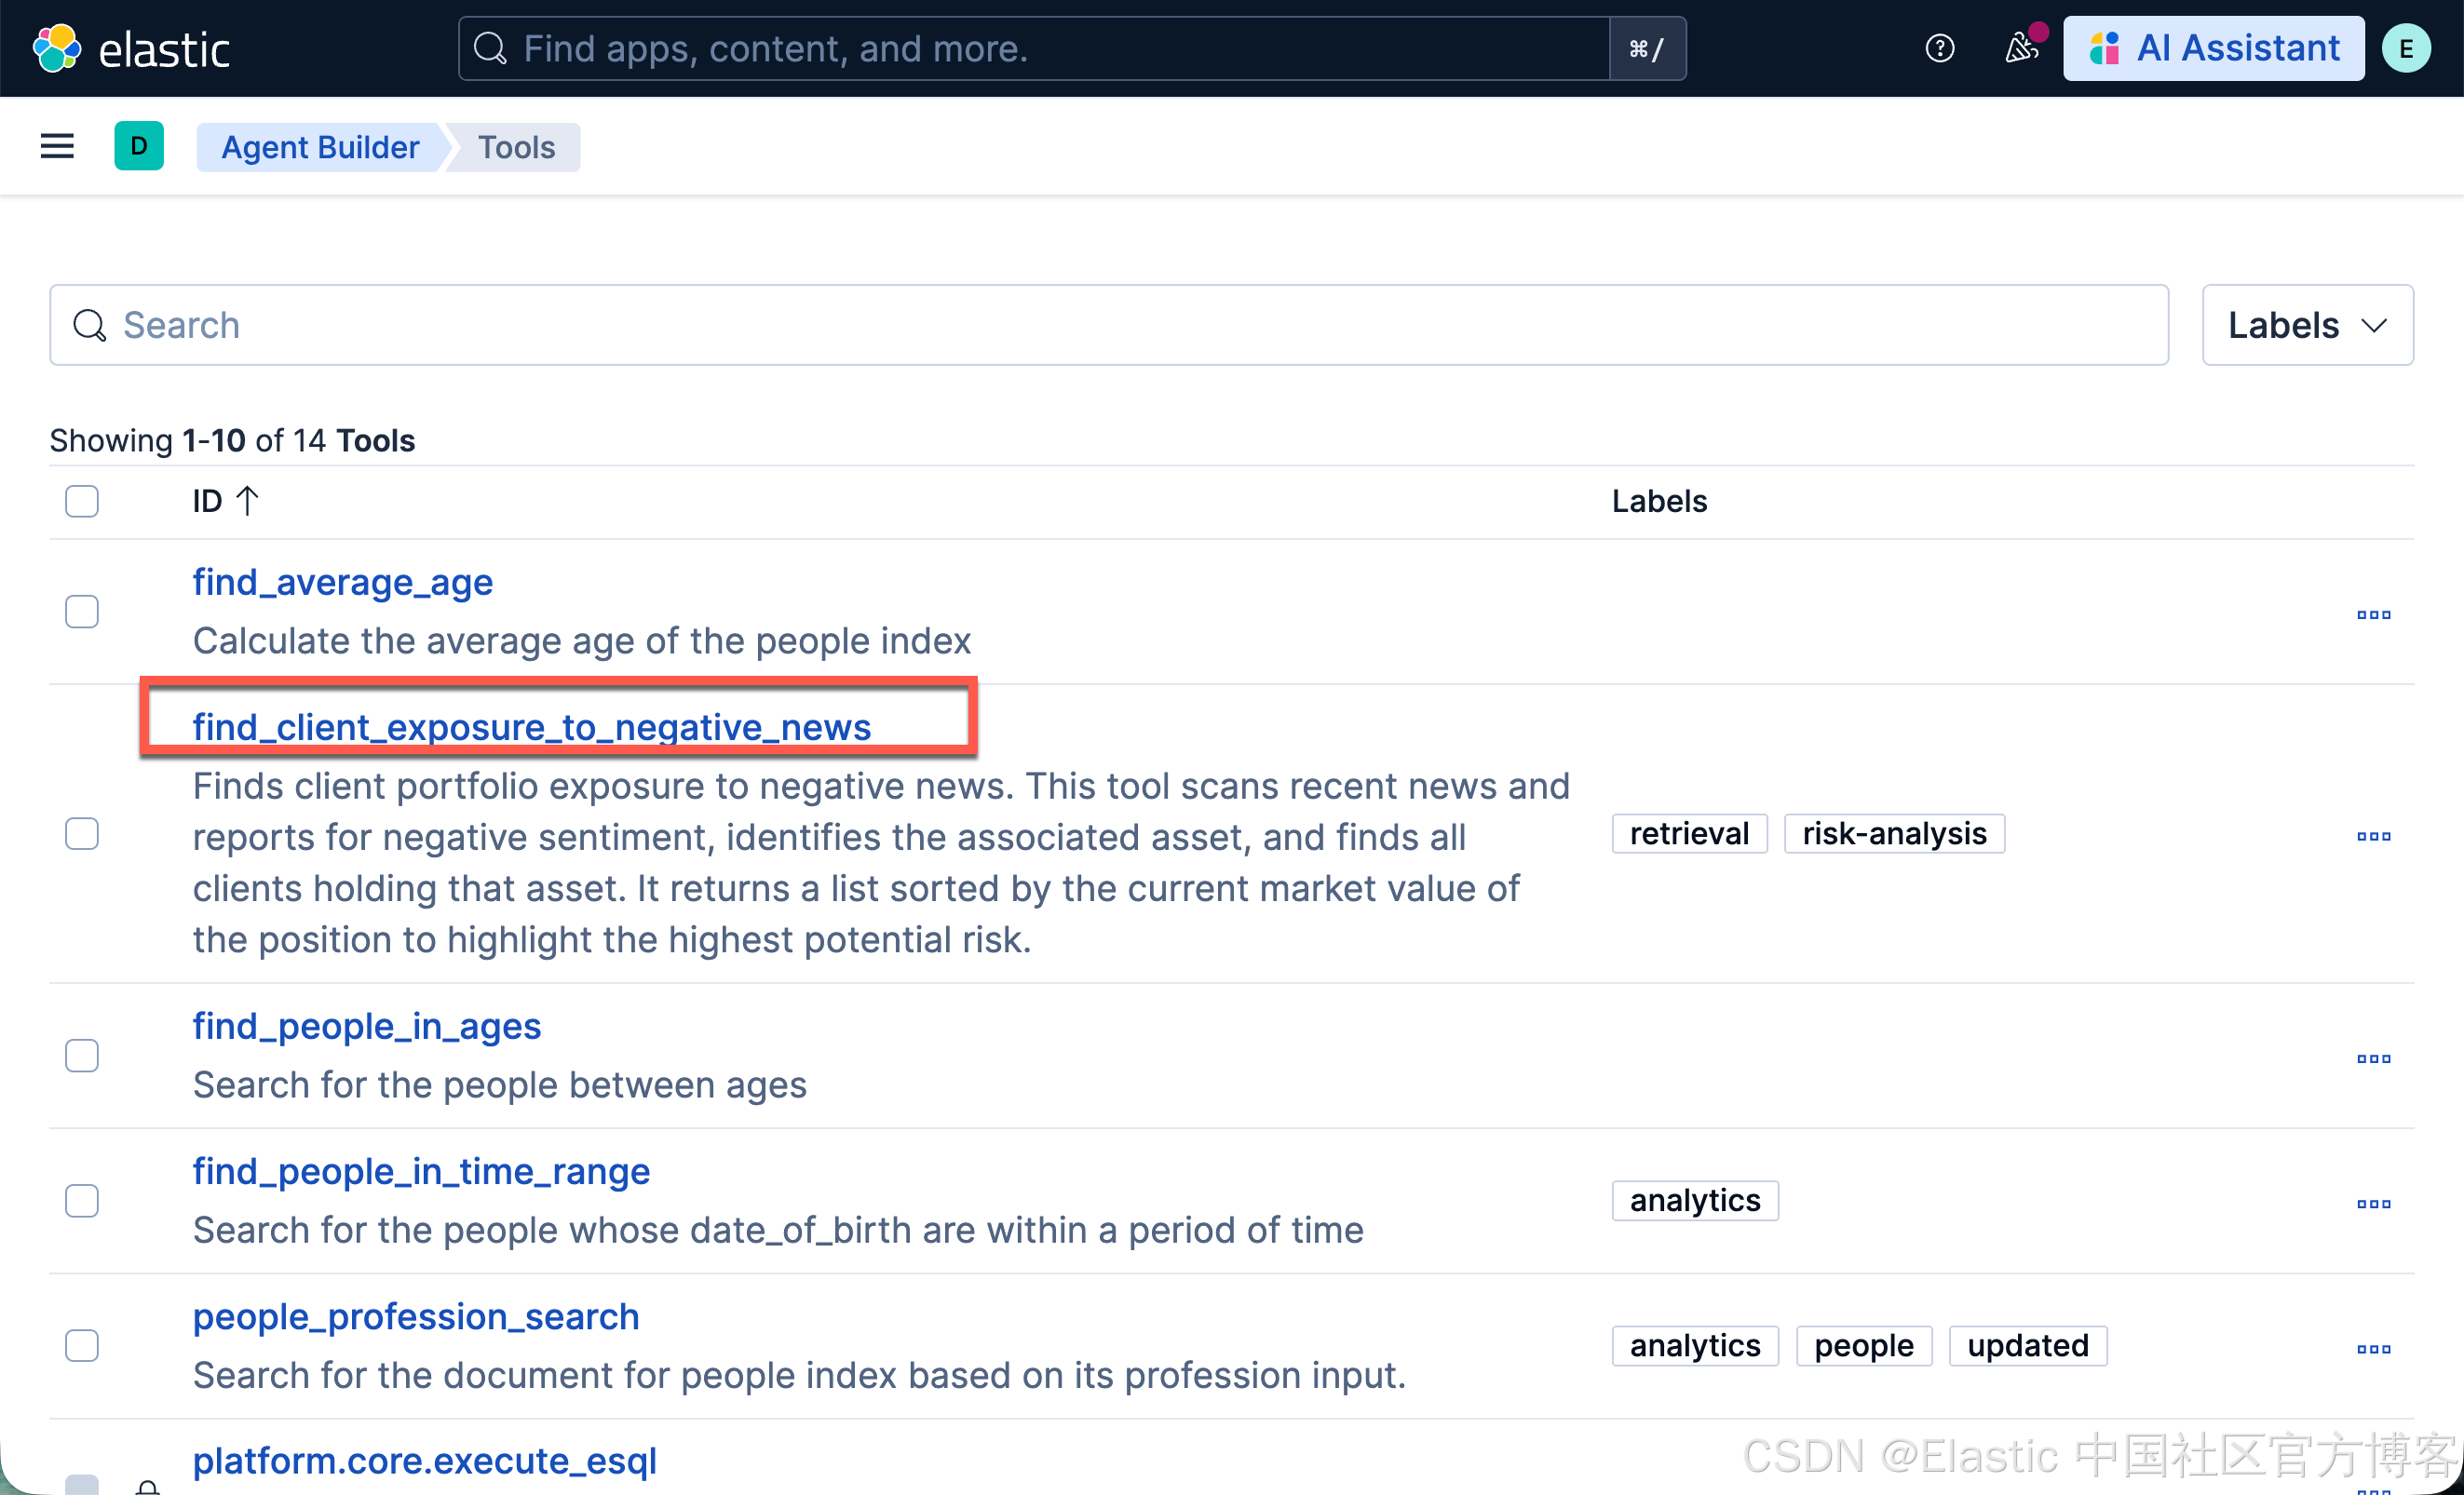This screenshot has width=2464, height=1495.
Task: Open the newsfeed notifications icon
Action: (2021, 48)
